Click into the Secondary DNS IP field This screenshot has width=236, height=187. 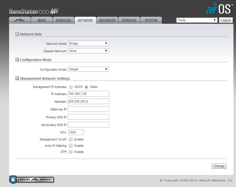[88, 125]
